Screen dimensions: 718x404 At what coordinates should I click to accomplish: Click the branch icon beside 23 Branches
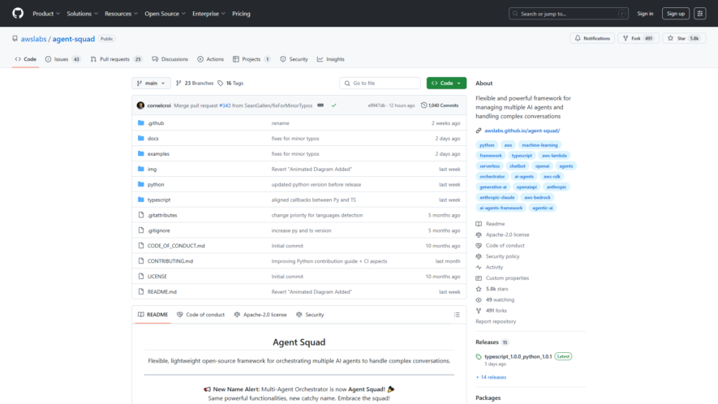pos(178,83)
